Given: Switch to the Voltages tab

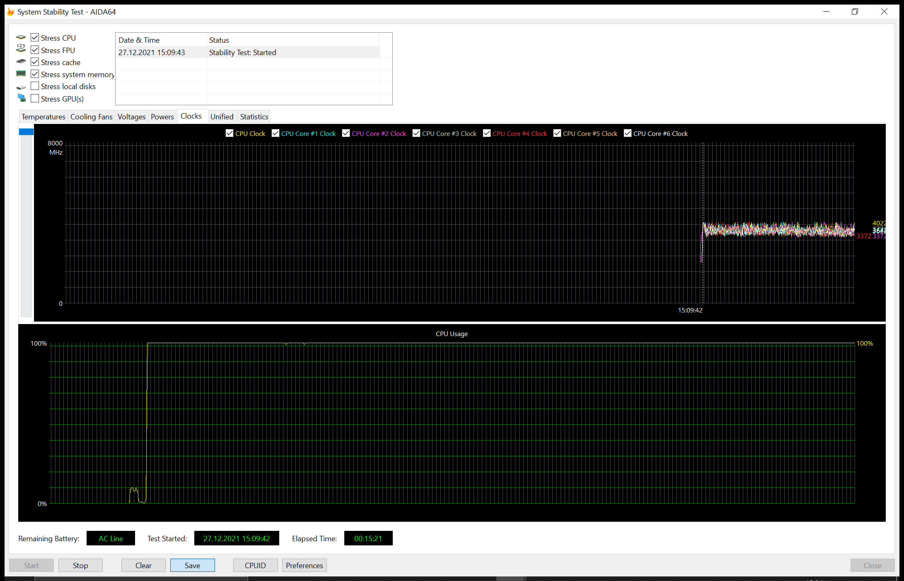Looking at the screenshot, I should click(x=131, y=117).
